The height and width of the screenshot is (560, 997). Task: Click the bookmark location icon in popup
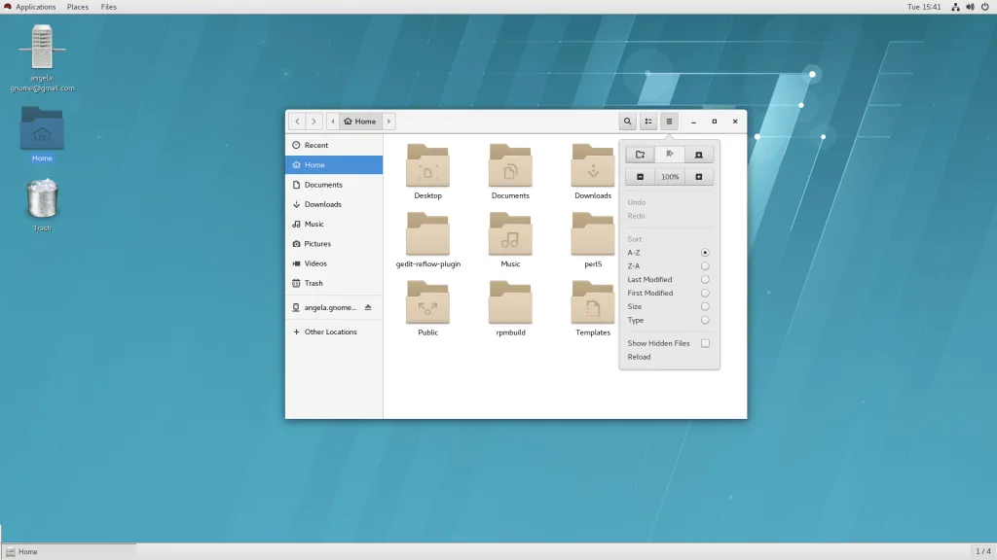click(670, 155)
